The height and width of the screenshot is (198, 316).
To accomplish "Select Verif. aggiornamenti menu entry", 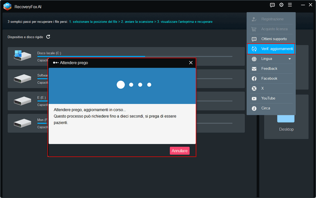I will click(271, 49).
